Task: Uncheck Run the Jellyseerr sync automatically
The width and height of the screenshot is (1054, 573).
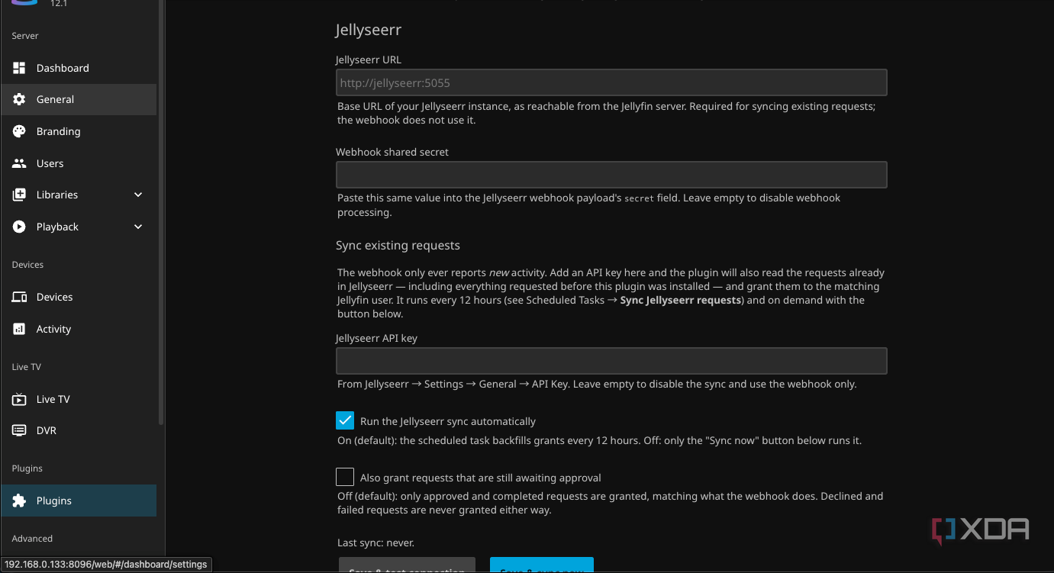Action: [345, 420]
